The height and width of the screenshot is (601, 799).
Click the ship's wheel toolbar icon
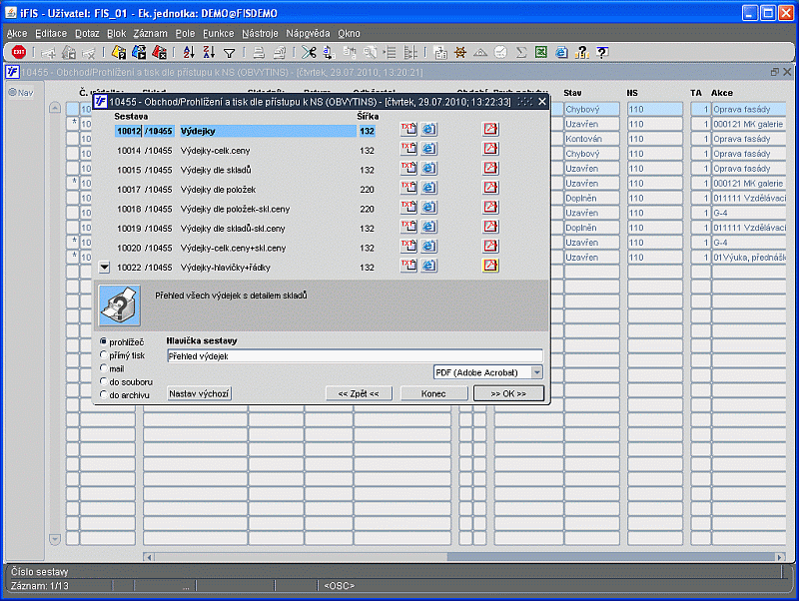pyautogui.click(x=460, y=52)
